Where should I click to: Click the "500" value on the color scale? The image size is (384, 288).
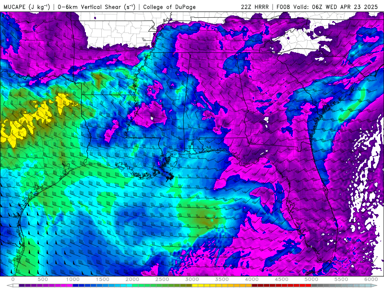coord(43,279)
